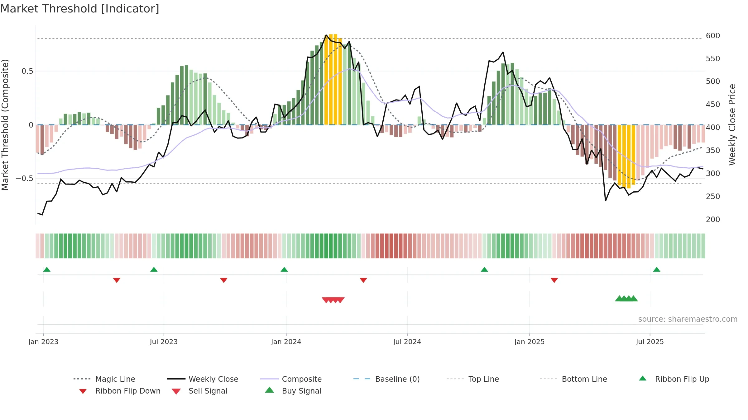This screenshot has width=748, height=420.
Task: Hide the Composite series via legend
Action: [291, 379]
